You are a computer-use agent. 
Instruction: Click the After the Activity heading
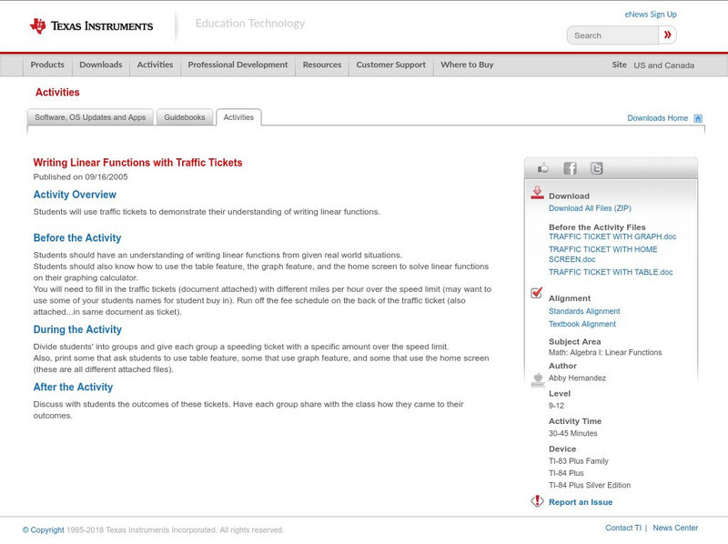tap(73, 388)
